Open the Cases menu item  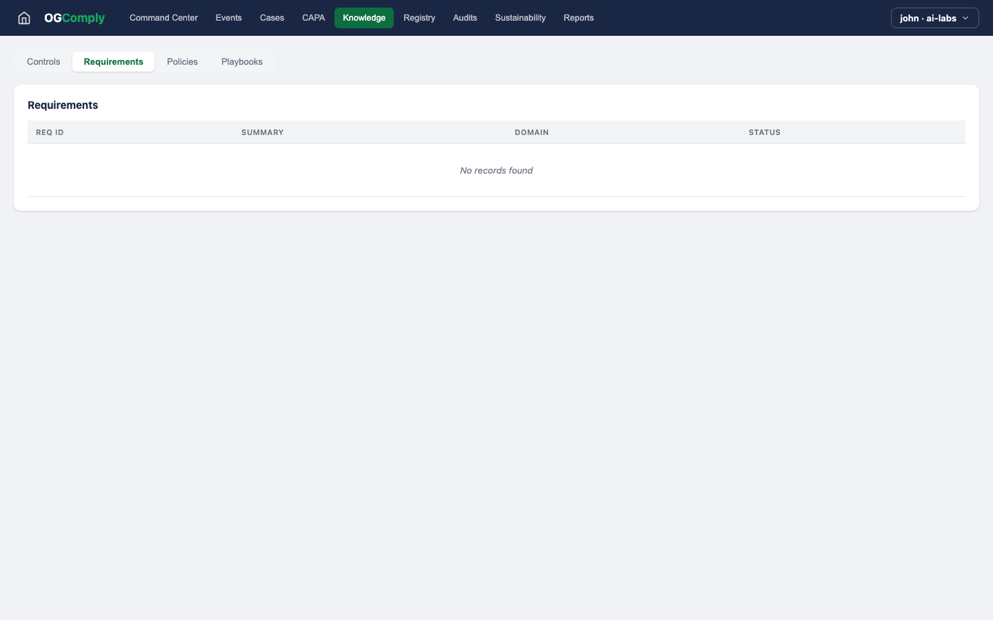coord(272,18)
